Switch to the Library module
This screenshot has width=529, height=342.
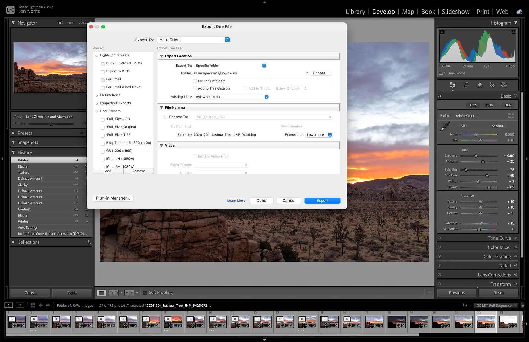(x=355, y=12)
